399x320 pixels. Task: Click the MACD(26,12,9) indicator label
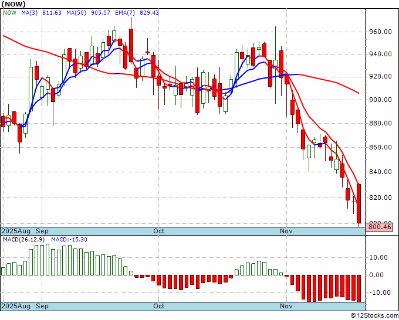24,240
